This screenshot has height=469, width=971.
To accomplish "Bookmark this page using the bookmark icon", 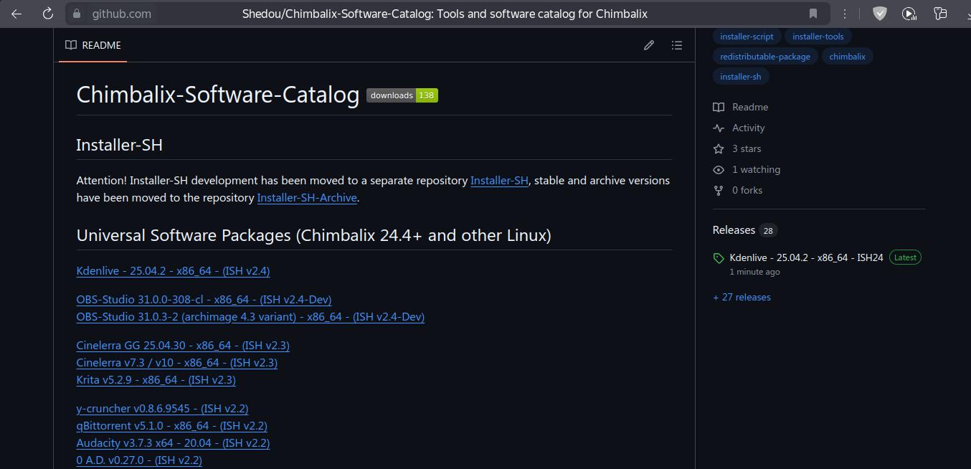I will [813, 14].
